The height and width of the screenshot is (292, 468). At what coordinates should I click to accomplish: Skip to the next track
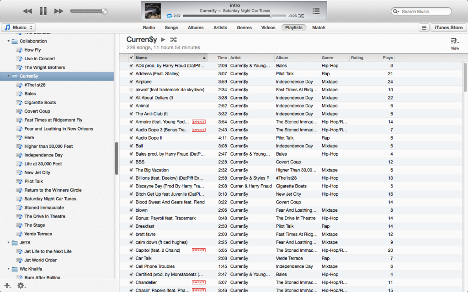pyautogui.click(x=58, y=11)
